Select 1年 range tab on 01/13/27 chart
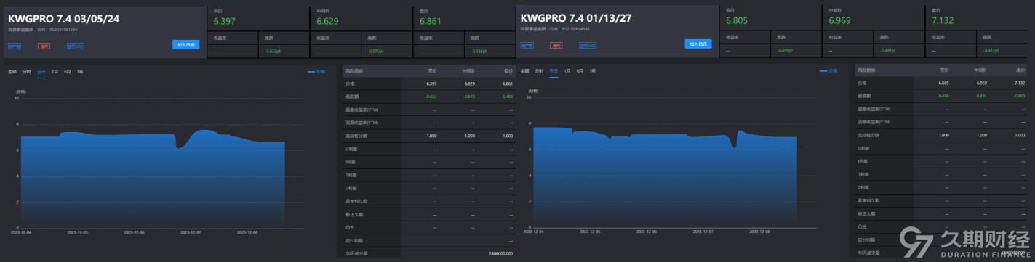 click(593, 71)
